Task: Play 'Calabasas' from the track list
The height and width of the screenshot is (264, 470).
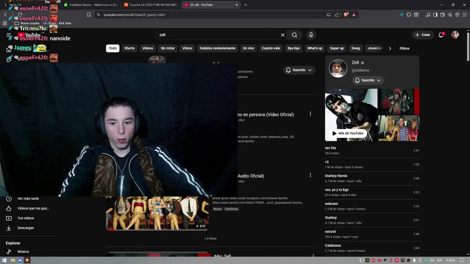Action: pyautogui.click(x=372, y=248)
